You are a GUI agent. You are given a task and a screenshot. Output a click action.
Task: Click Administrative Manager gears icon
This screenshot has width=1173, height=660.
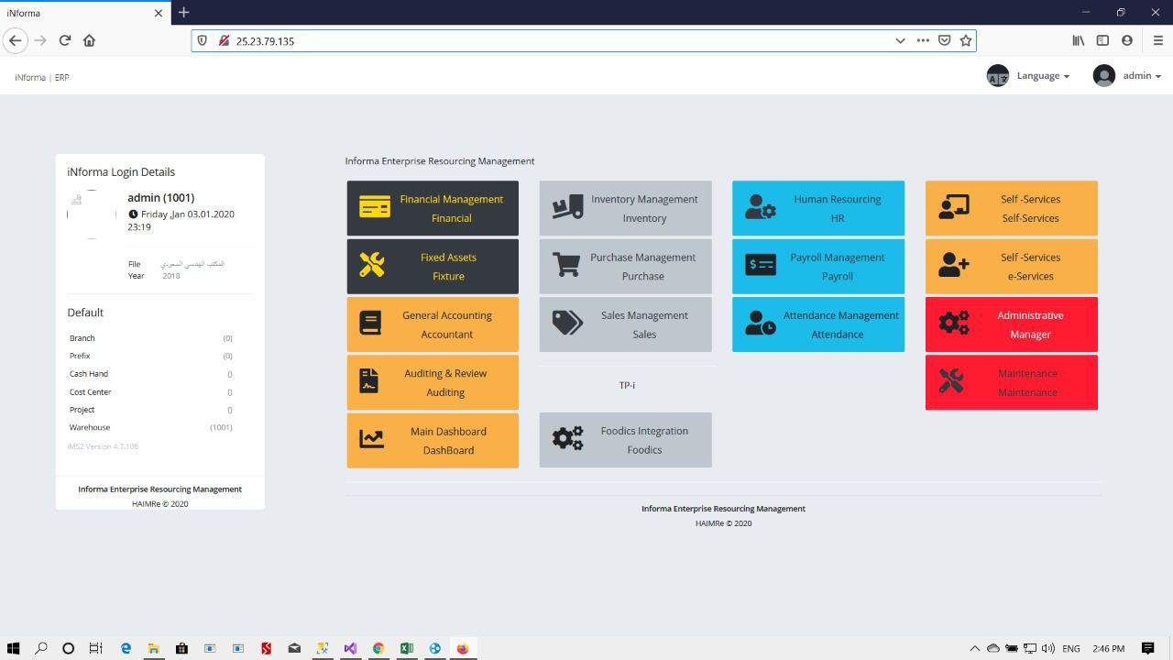(953, 323)
